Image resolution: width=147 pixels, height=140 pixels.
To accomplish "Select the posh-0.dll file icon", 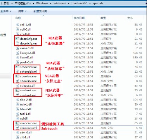I will pos(17,62).
